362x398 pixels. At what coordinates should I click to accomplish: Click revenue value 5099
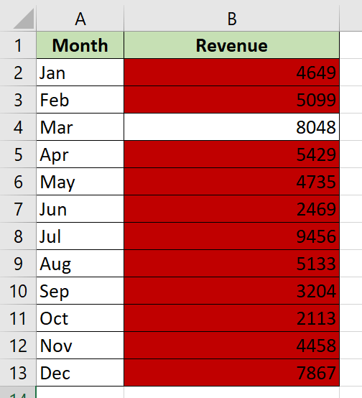point(231,100)
